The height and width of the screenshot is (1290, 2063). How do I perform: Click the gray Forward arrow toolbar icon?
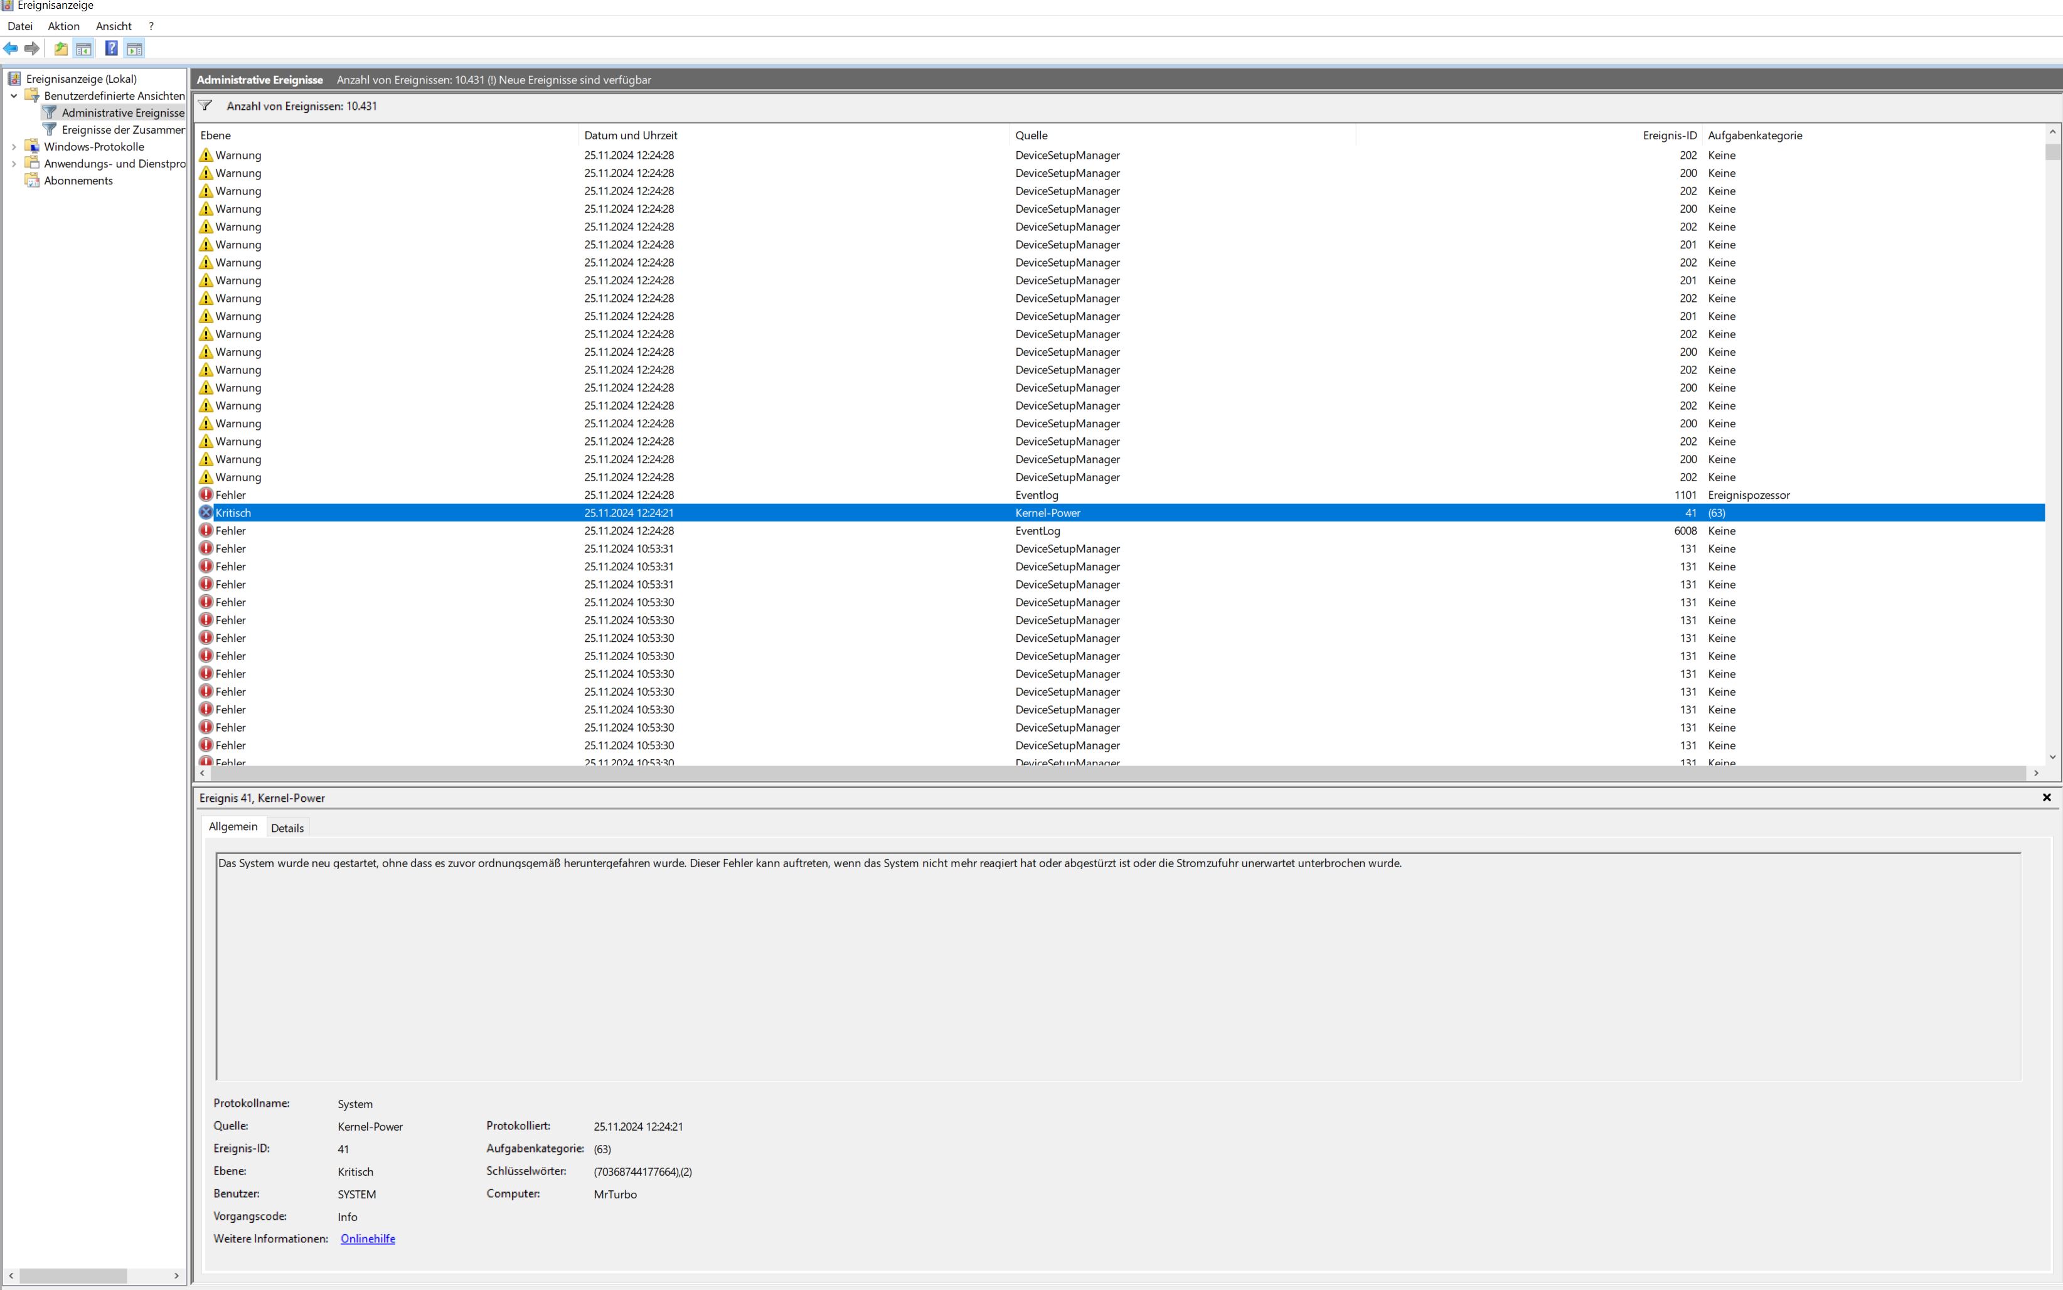33,49
